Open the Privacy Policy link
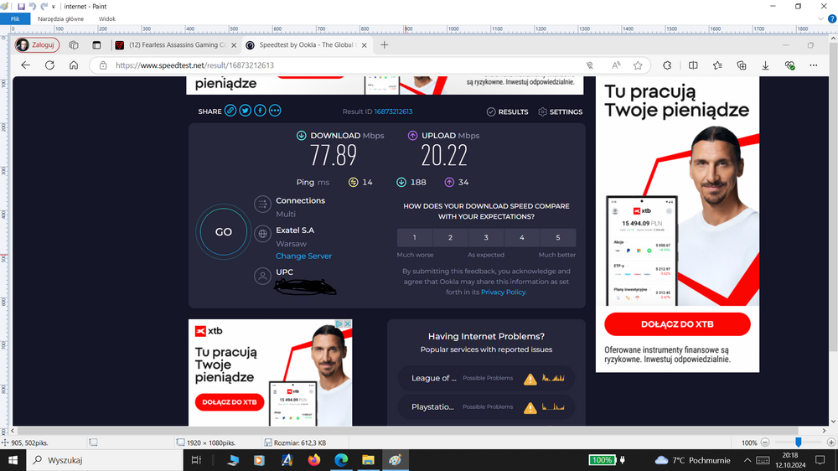 click(503, 292)
